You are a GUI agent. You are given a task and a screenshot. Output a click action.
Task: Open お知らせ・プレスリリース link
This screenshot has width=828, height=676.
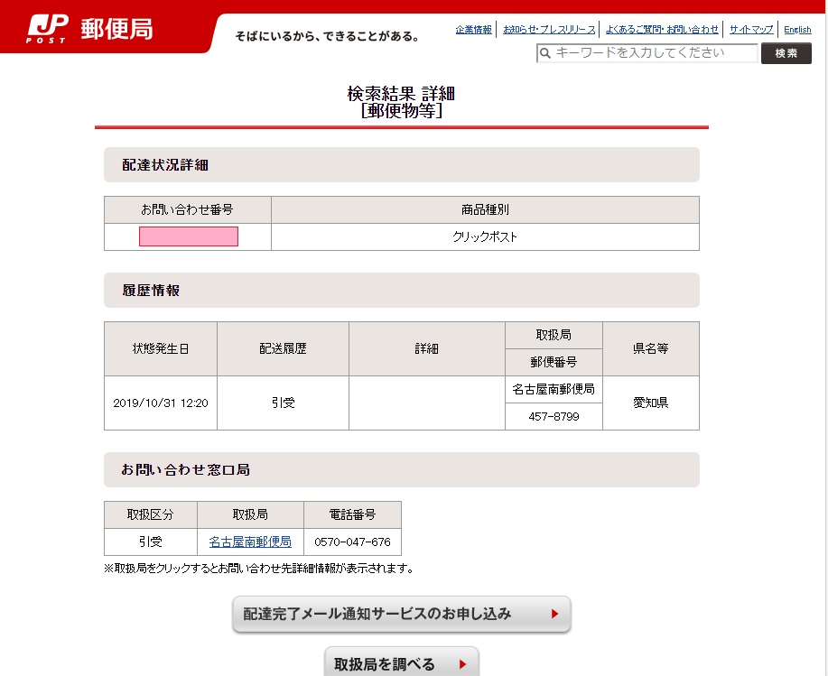tap(549, 30)
